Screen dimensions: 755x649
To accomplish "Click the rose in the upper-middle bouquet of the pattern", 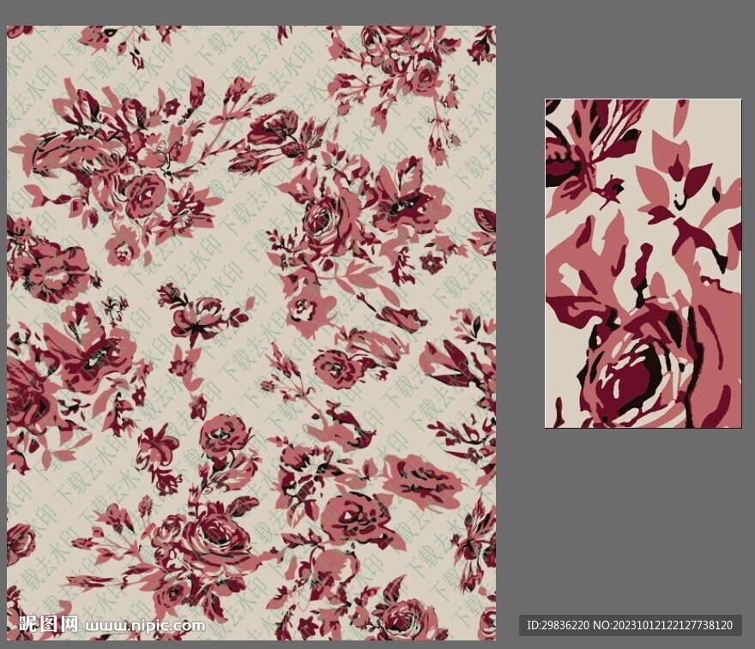I will [322, 219].
